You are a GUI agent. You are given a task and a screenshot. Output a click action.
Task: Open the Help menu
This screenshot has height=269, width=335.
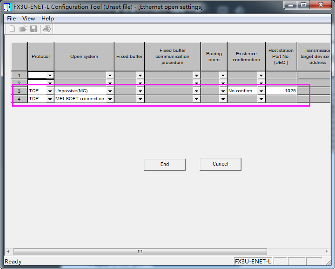47,19
